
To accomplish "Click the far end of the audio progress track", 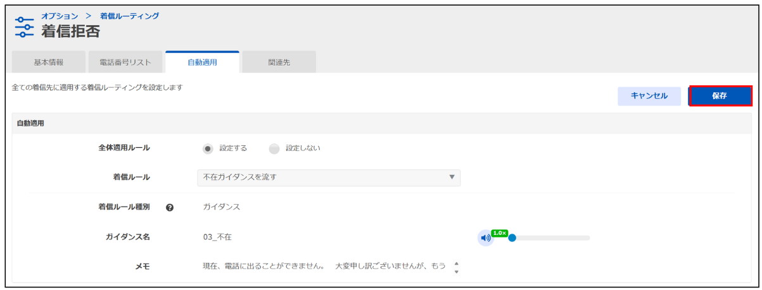I will click(x=587, y=238).
